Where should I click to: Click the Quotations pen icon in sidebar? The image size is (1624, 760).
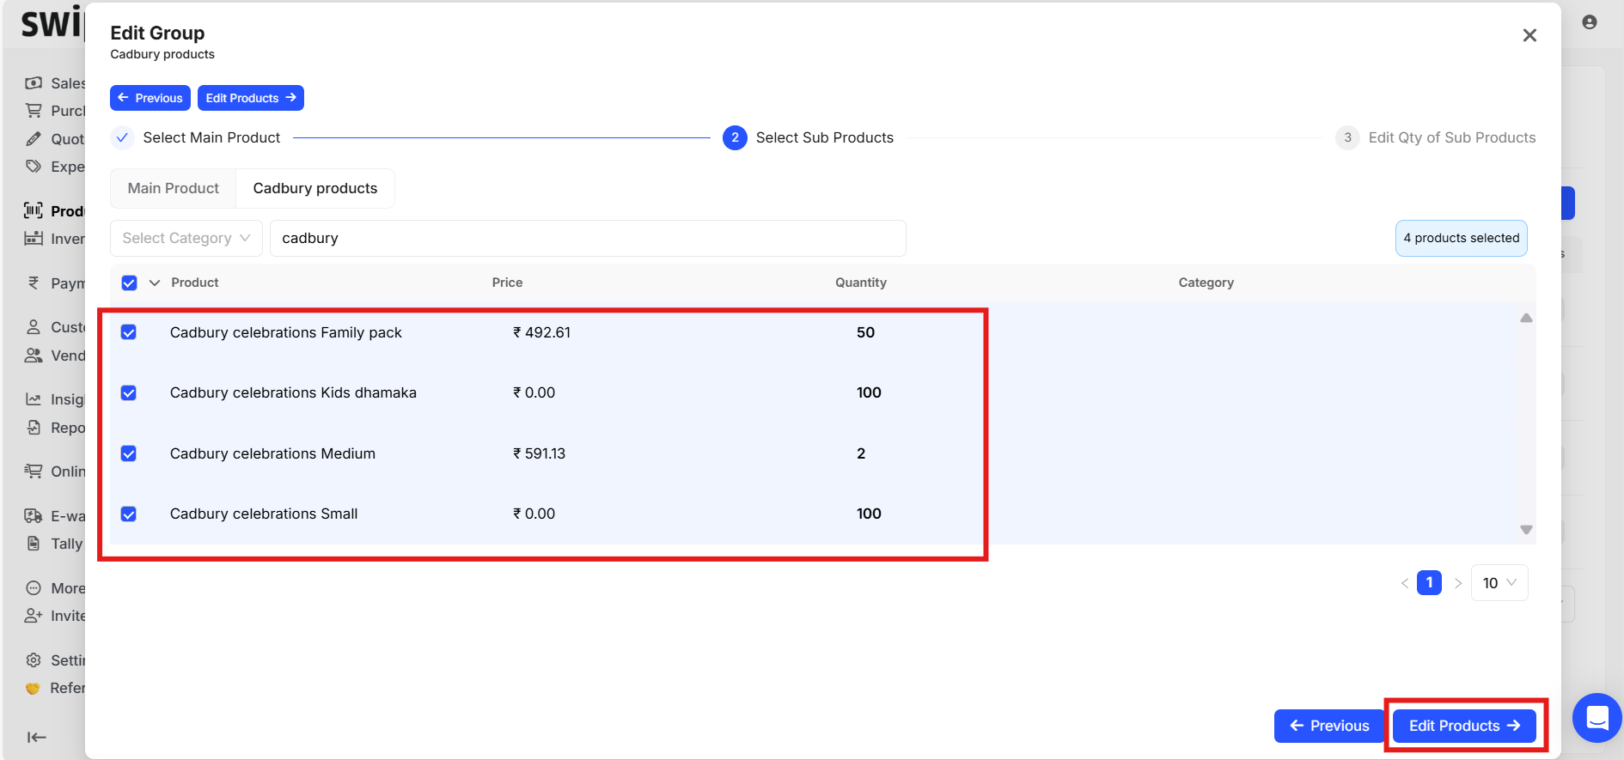34,138
